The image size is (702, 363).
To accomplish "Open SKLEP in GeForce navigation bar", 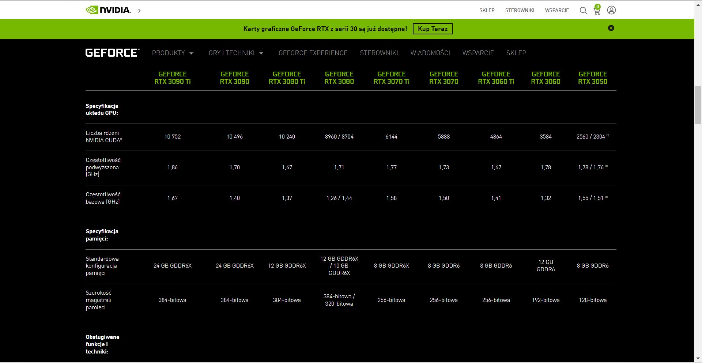I will pos(516,53).
